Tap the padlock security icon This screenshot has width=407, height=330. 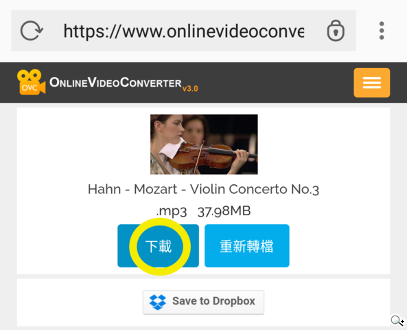pos(336,31)
